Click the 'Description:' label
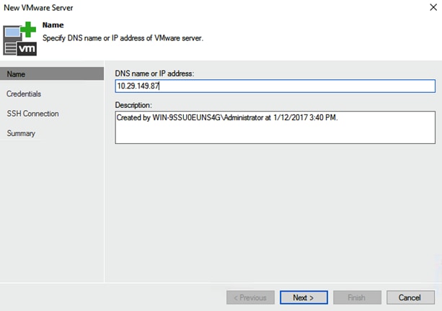Screen dimensions: 442x311 (133, 105)
